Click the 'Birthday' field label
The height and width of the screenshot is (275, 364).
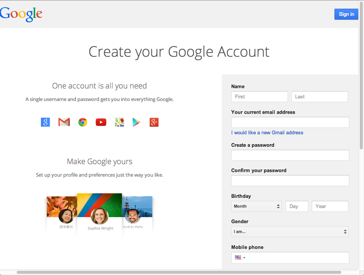[241, 196]
